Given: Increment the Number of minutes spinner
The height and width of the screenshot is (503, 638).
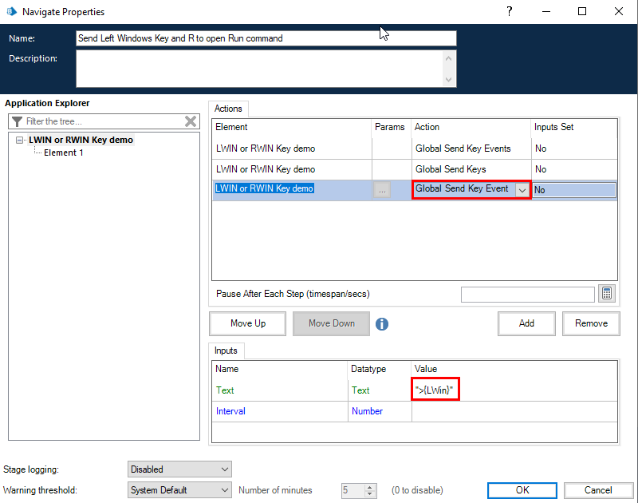Looking at the screenshot, I should coord(369,487).
